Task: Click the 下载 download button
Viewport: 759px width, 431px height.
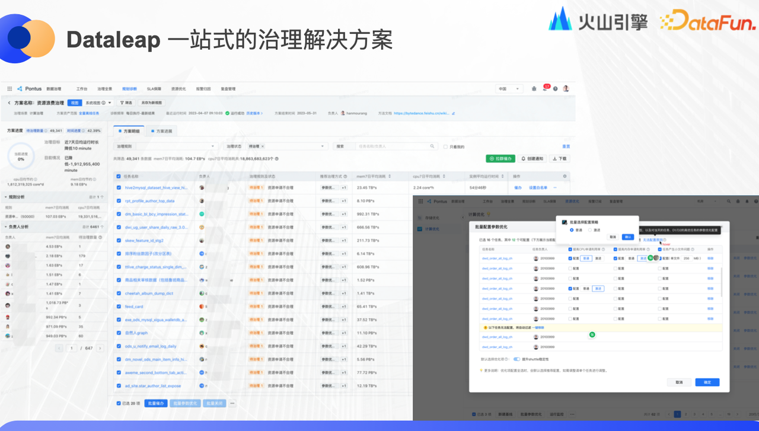Action: coord(559,159)
